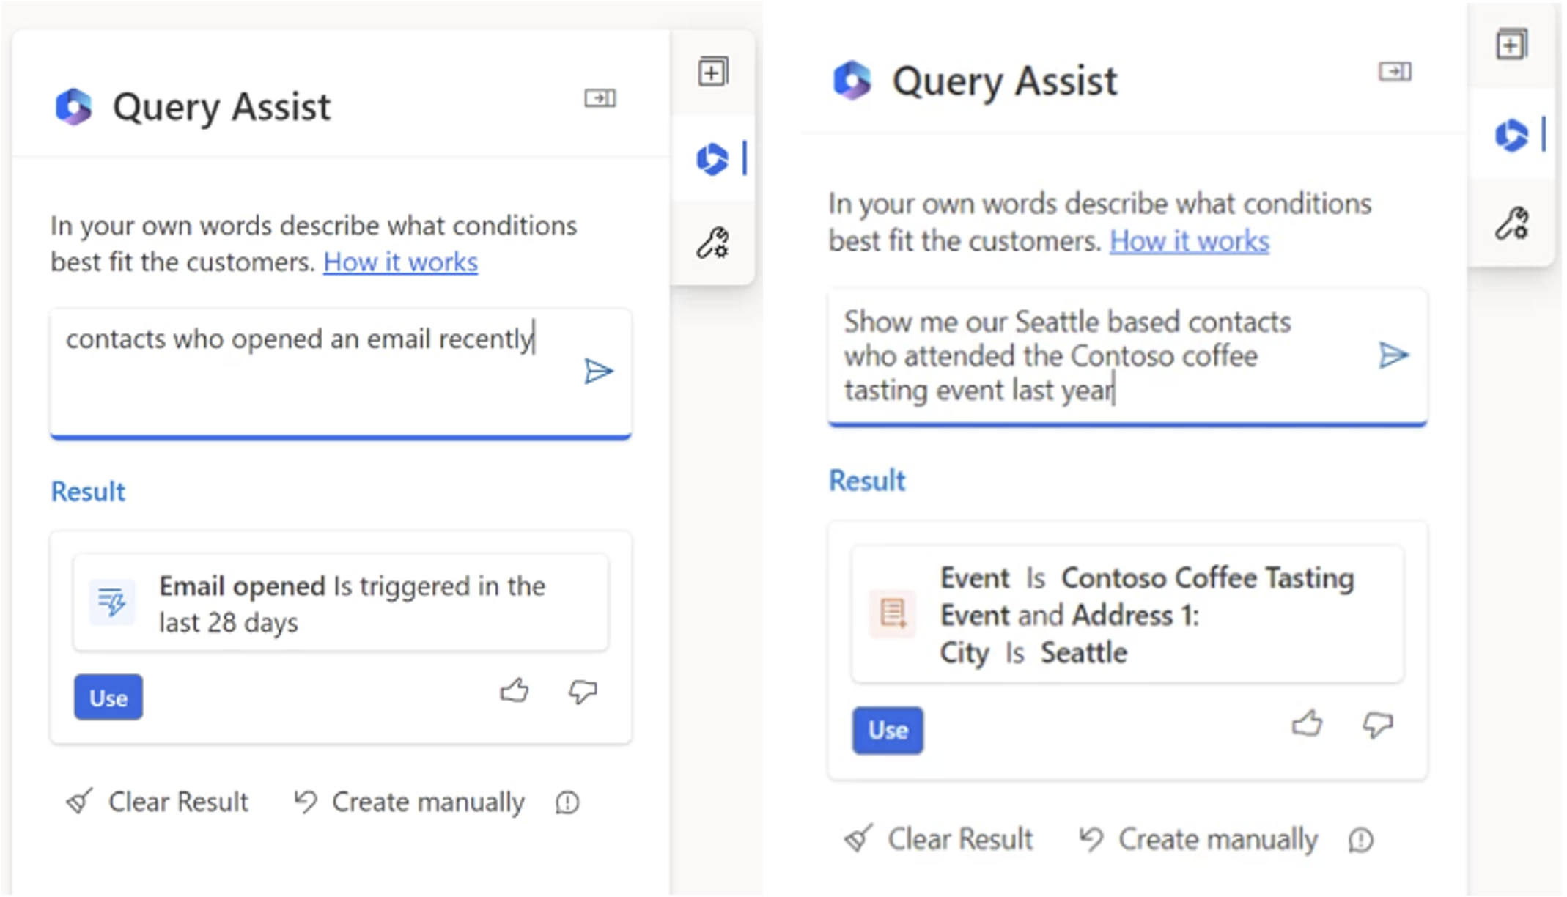Click the thumbs down icon left result
This screenshot has width=1567, height=897.
click(581, 692)
